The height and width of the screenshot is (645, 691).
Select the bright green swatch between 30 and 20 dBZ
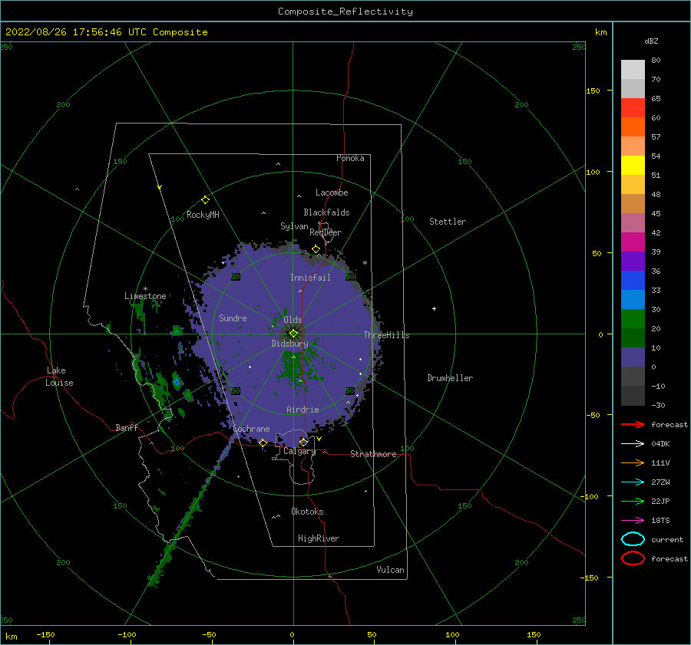point(633,318)
